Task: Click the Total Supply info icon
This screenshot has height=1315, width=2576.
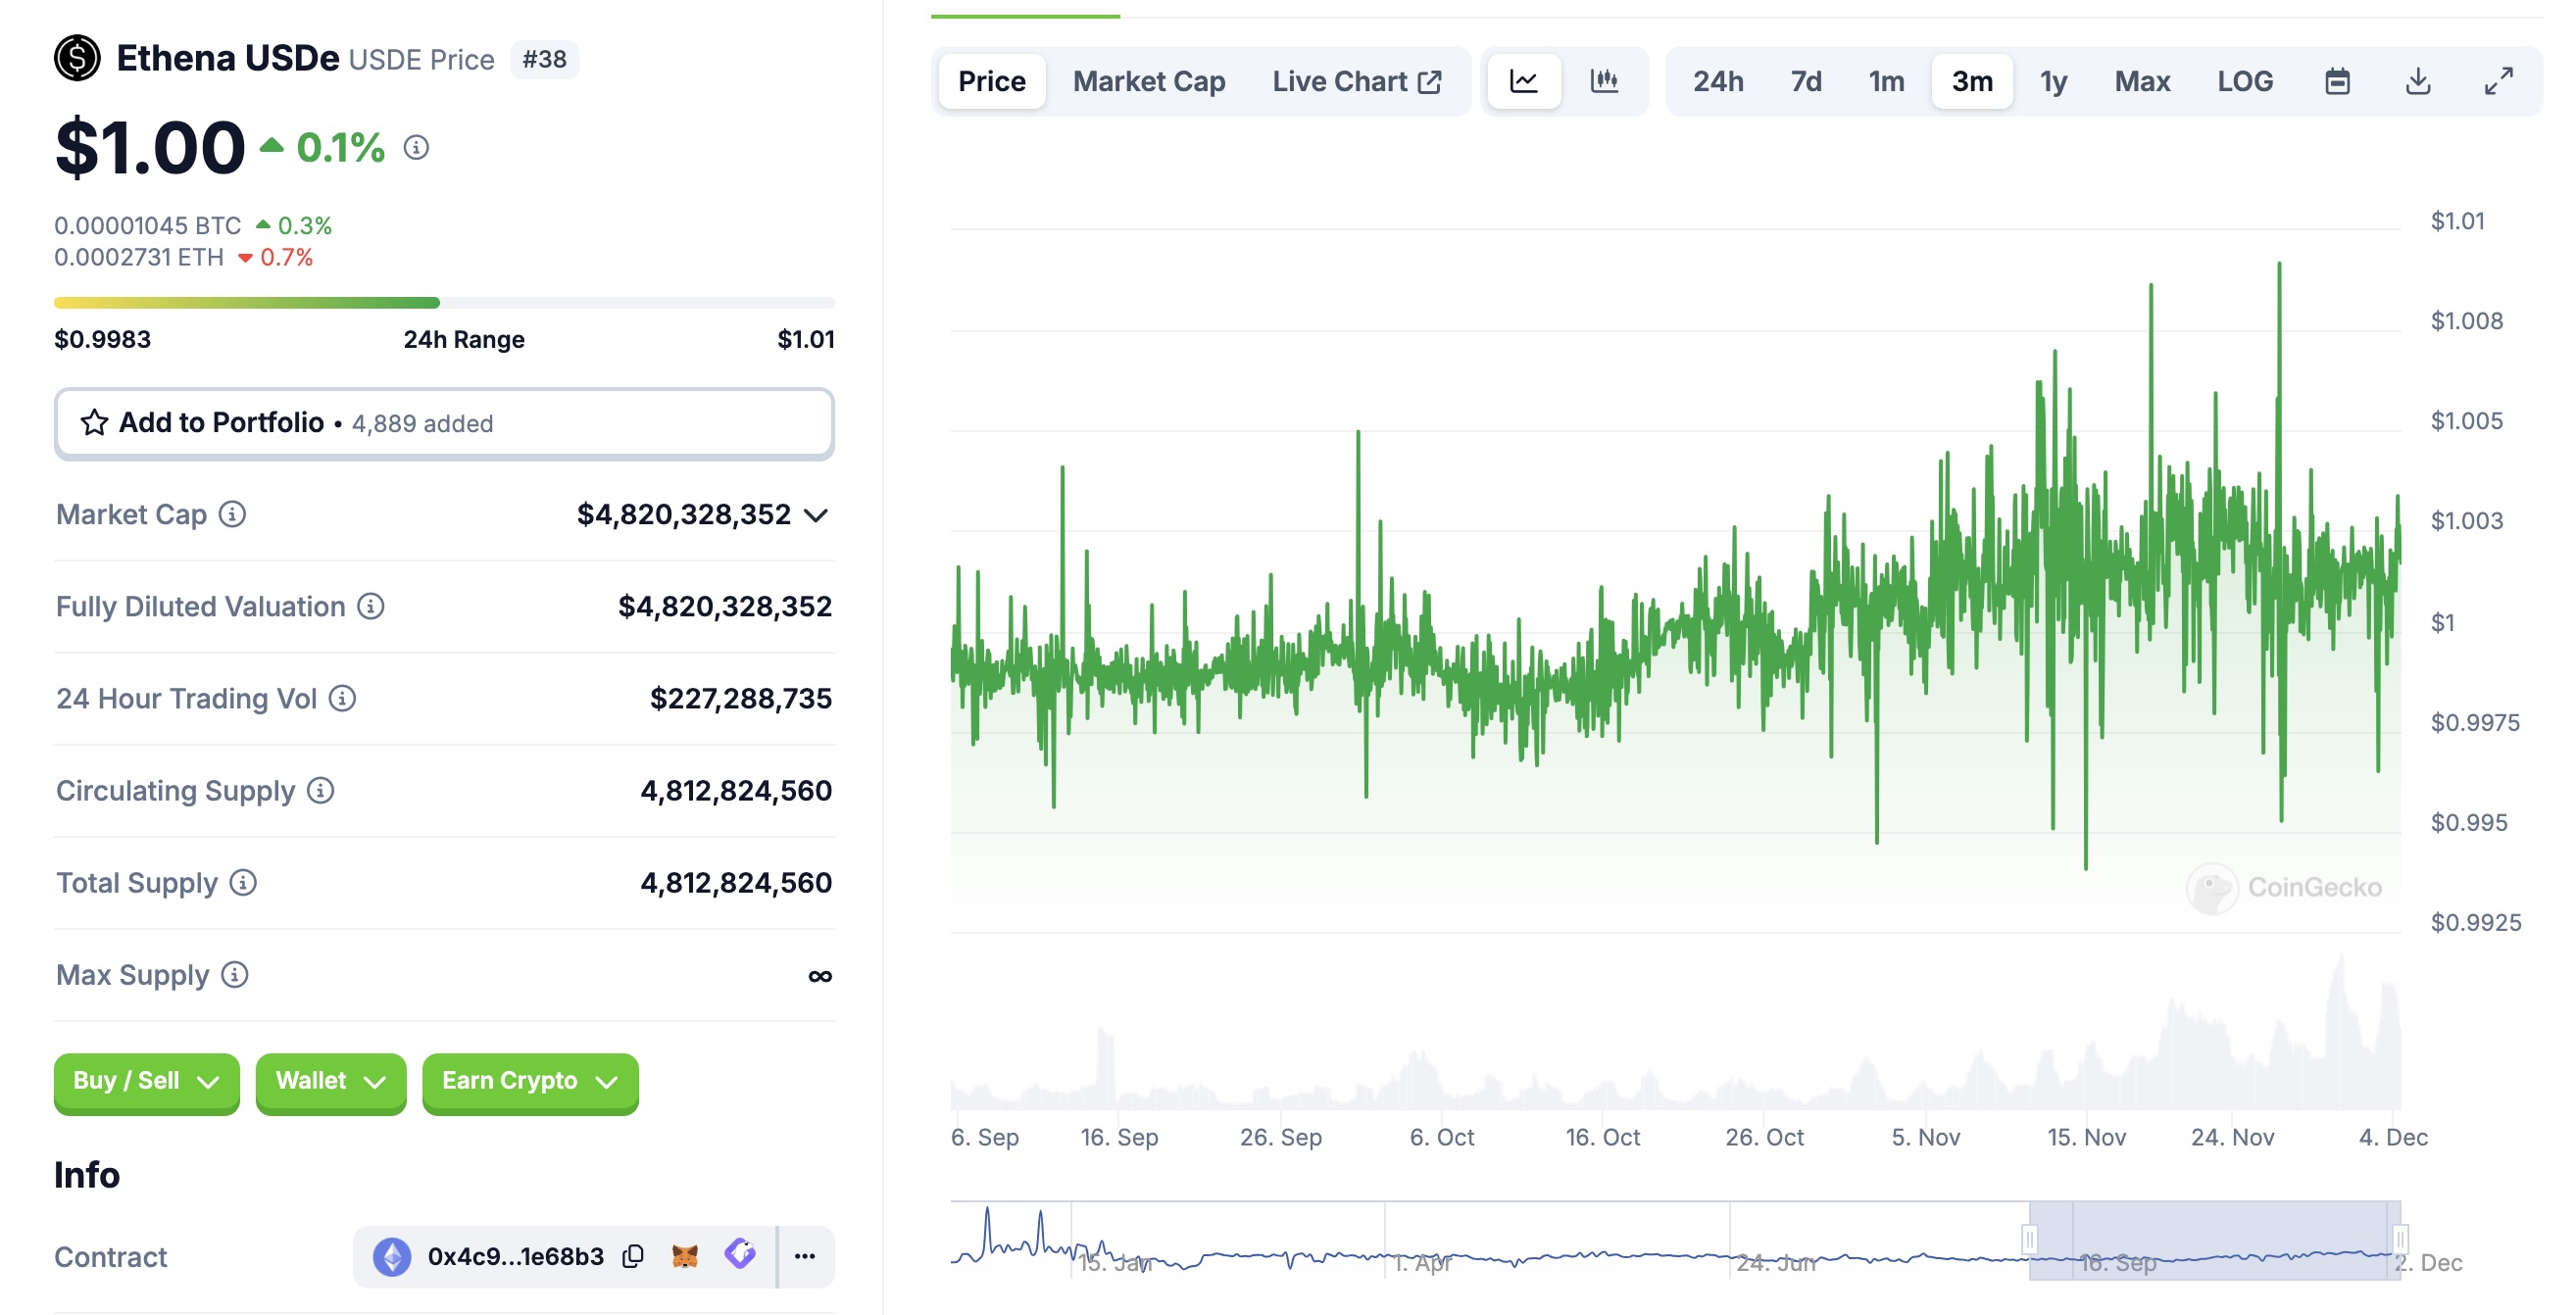Action: coord(243,882)
